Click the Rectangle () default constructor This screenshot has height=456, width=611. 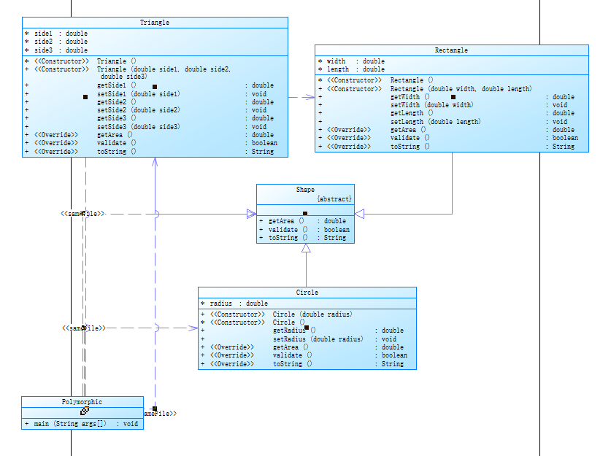412,80
